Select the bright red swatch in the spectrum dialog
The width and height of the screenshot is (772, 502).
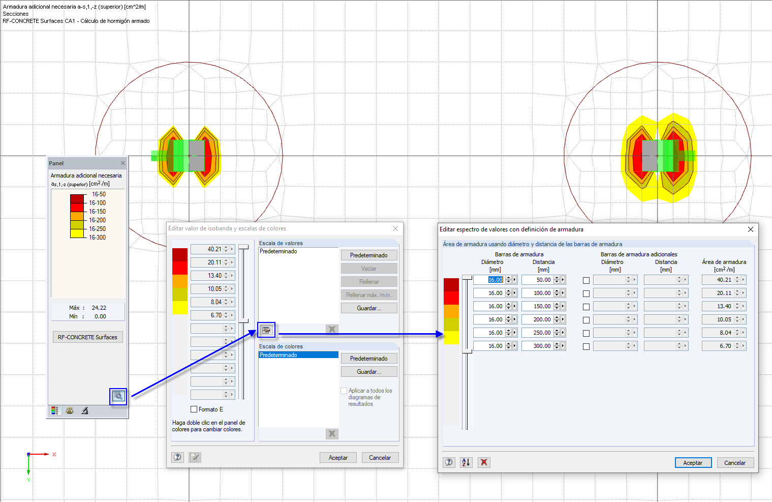click(x=451, y=298)
